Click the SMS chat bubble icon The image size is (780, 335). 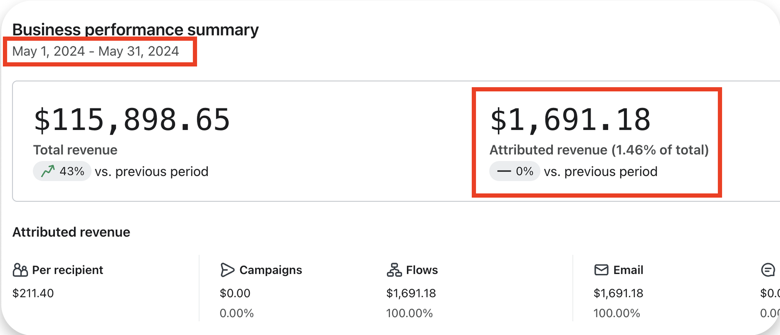(x=768, y=270)
